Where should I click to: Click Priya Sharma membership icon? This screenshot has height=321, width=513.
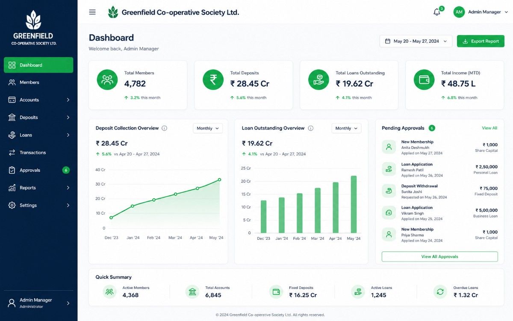click(x=389, y=234)
